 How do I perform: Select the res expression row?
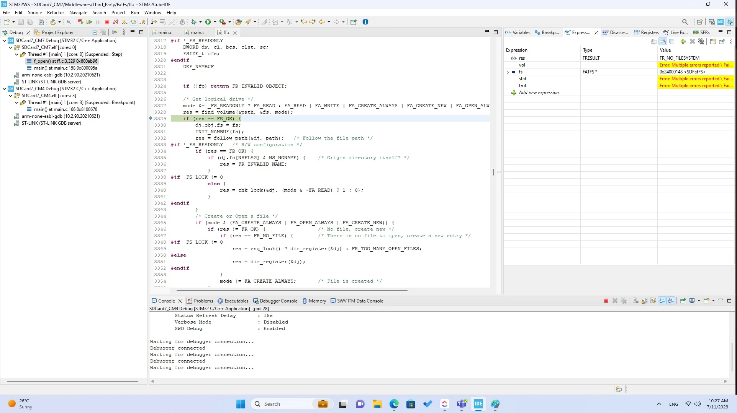[618, 58]
